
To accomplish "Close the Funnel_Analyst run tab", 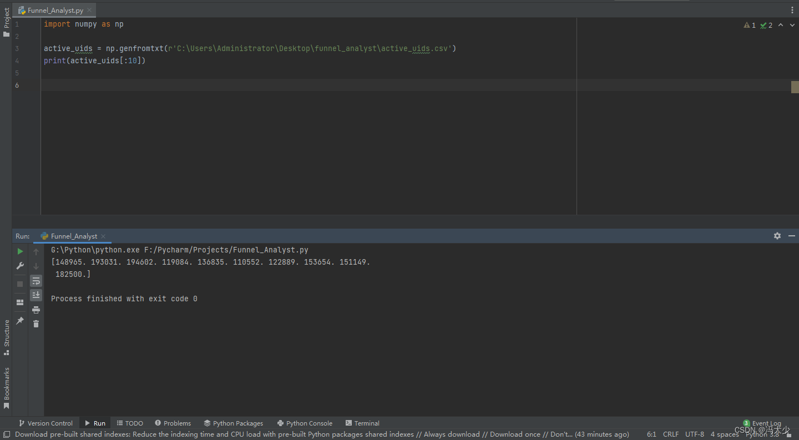I will (x=103, y=236).
